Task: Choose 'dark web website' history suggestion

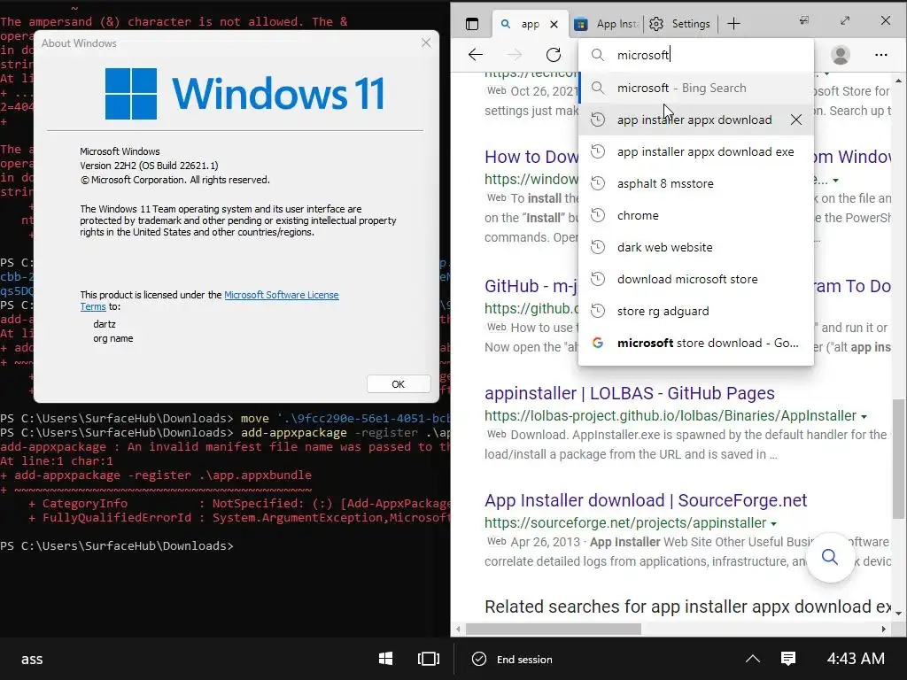Action: point(696,247)
